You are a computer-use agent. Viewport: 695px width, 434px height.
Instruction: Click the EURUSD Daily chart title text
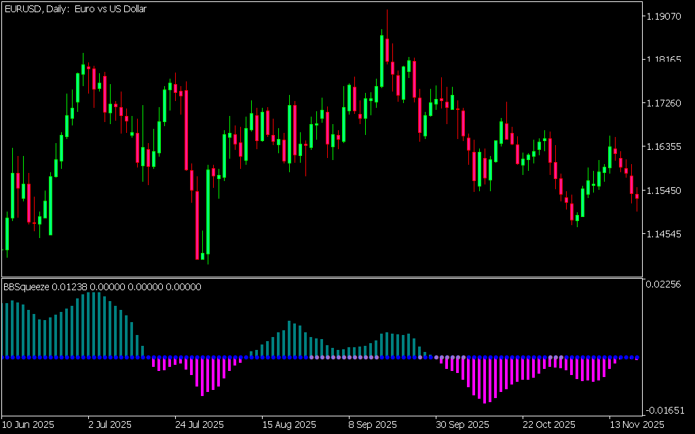tap(75, 9)
